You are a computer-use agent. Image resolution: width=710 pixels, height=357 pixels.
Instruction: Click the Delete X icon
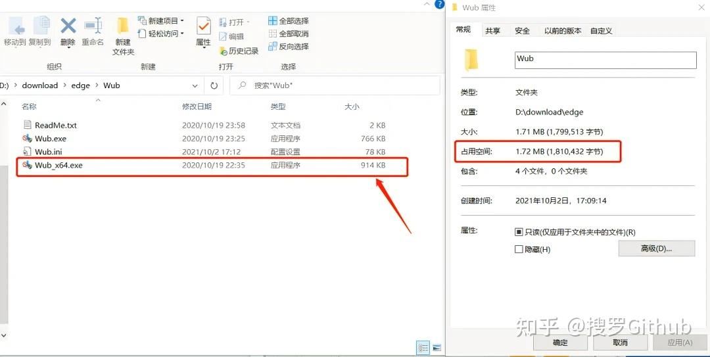pos(68,26)
